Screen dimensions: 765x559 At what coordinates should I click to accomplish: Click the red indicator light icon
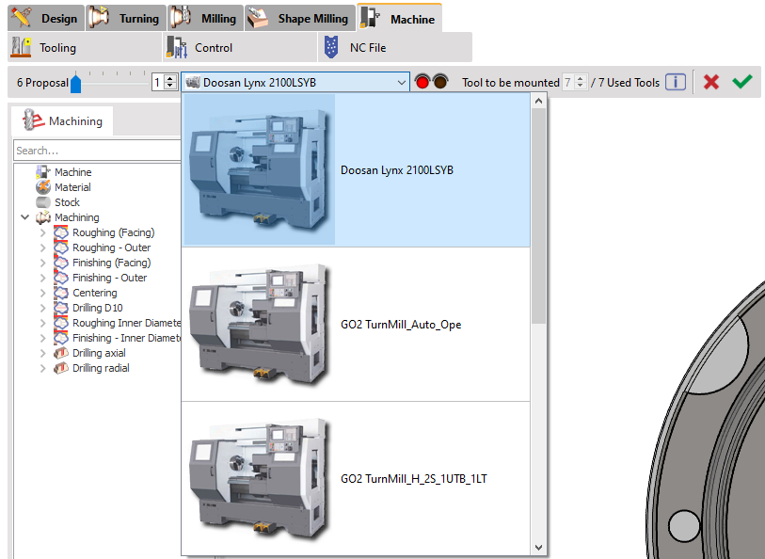point(422,82)
